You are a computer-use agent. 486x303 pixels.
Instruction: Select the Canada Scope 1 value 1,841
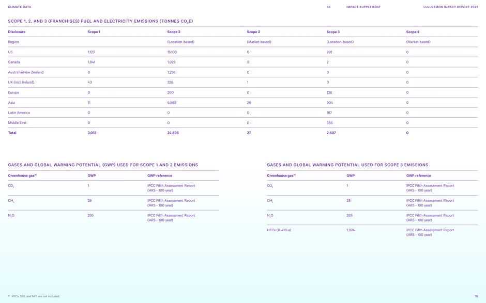[92, 62]
